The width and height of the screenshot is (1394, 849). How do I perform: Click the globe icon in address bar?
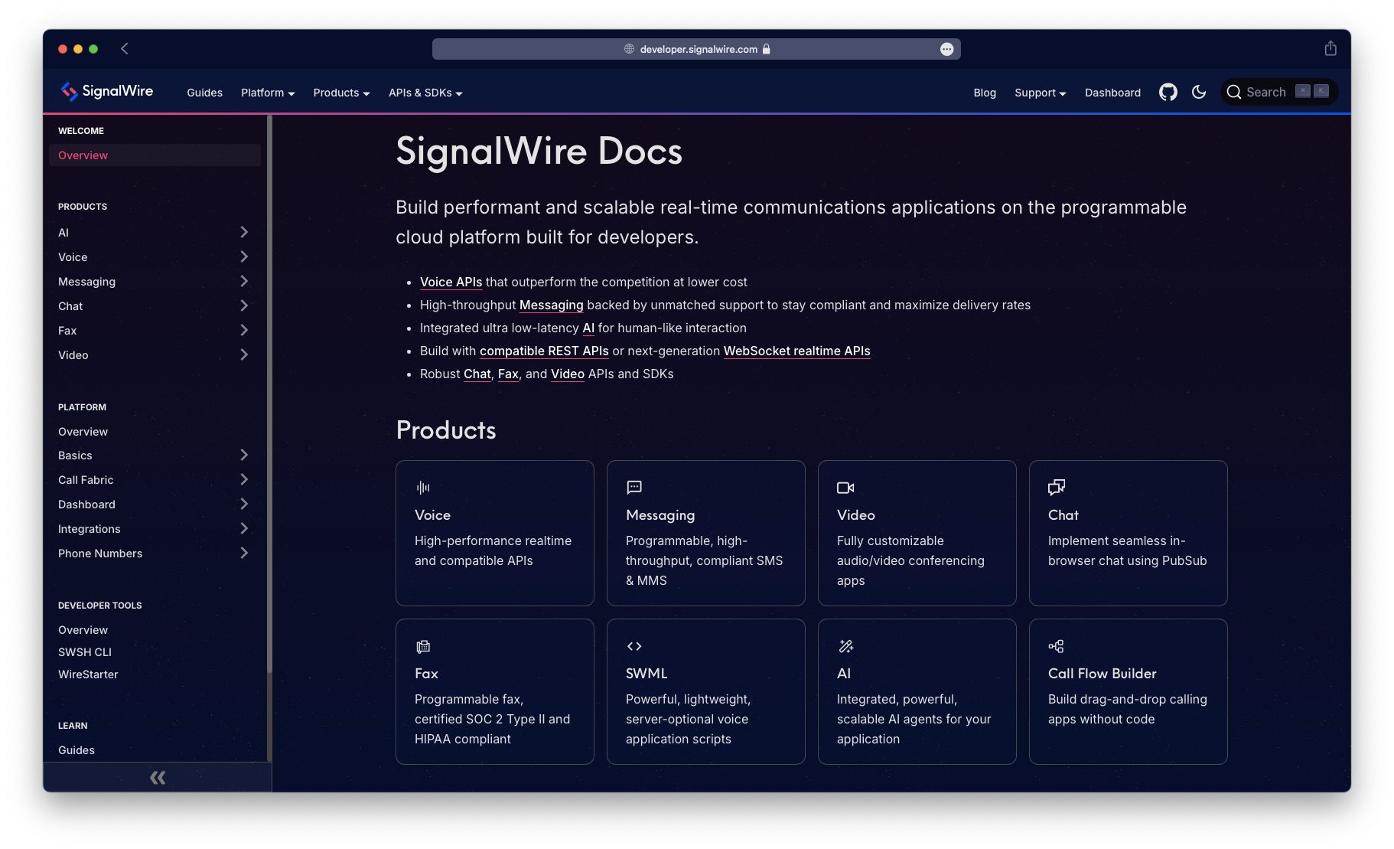point(629,49)
